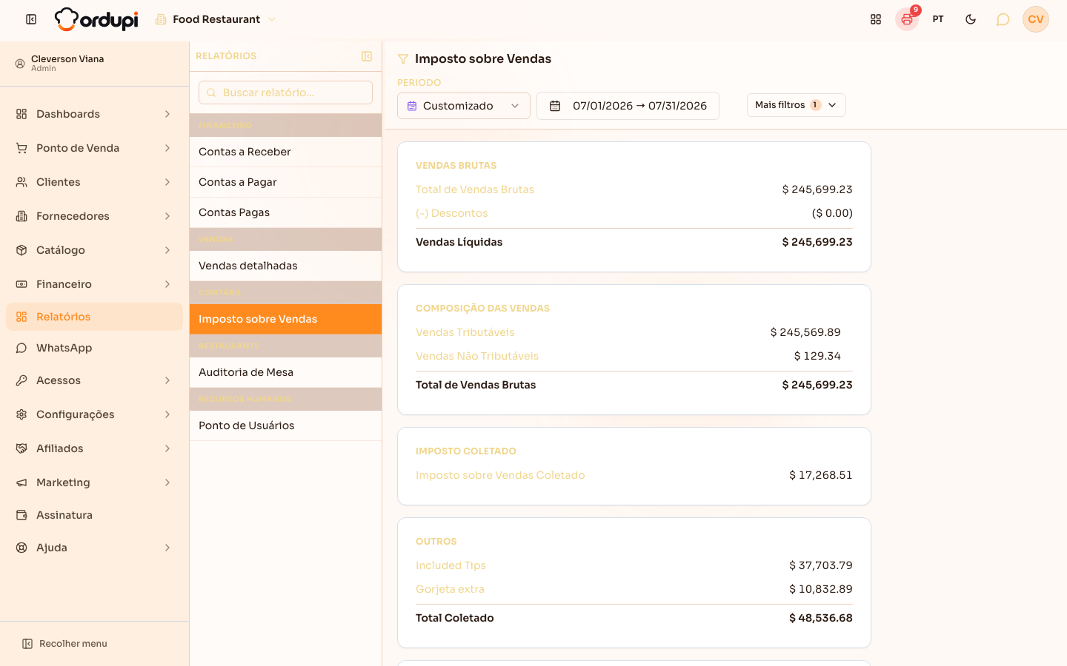Expand Financeiro sidebar section

[94, 284]
